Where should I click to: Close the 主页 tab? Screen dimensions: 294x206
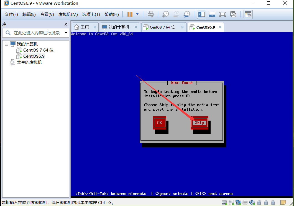95,27
